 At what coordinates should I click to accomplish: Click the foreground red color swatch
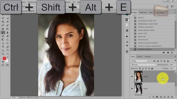[4, 59]
